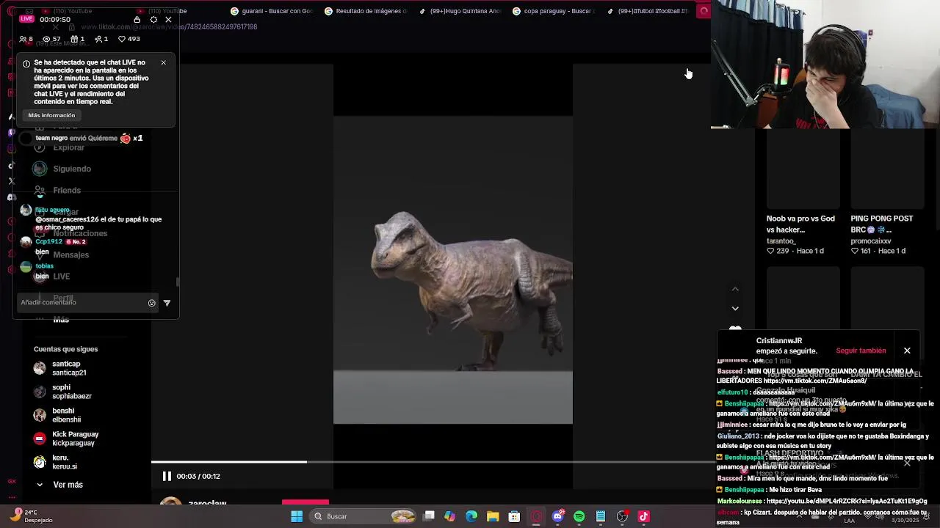This screenshot has height=528, width=940.
Task: Open Siguiendo in TikTok sidebar
Action: coord(72,169)
